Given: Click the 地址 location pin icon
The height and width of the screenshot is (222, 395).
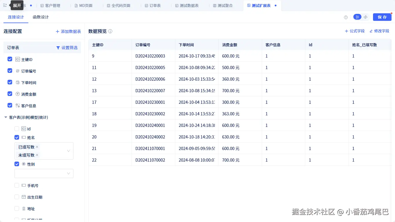Looking at the screenshot, I should tap(24, 208).
